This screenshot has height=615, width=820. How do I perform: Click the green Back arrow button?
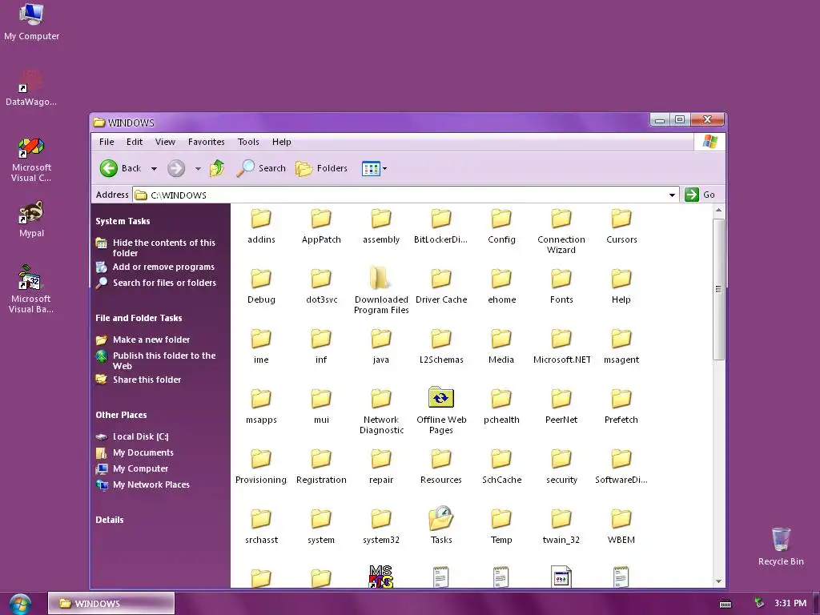[109, 168]
